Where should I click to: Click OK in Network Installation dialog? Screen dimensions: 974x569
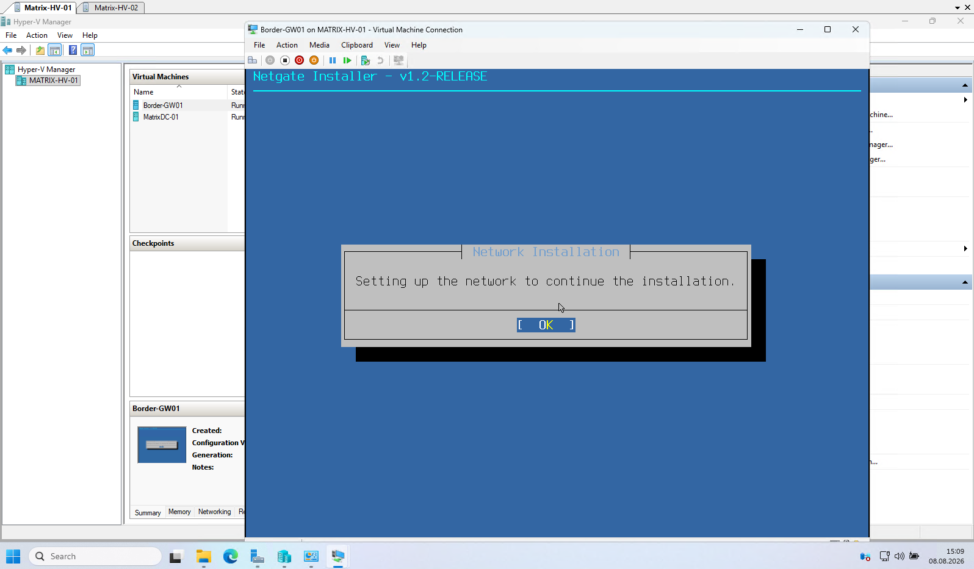[x=546, y=325]
